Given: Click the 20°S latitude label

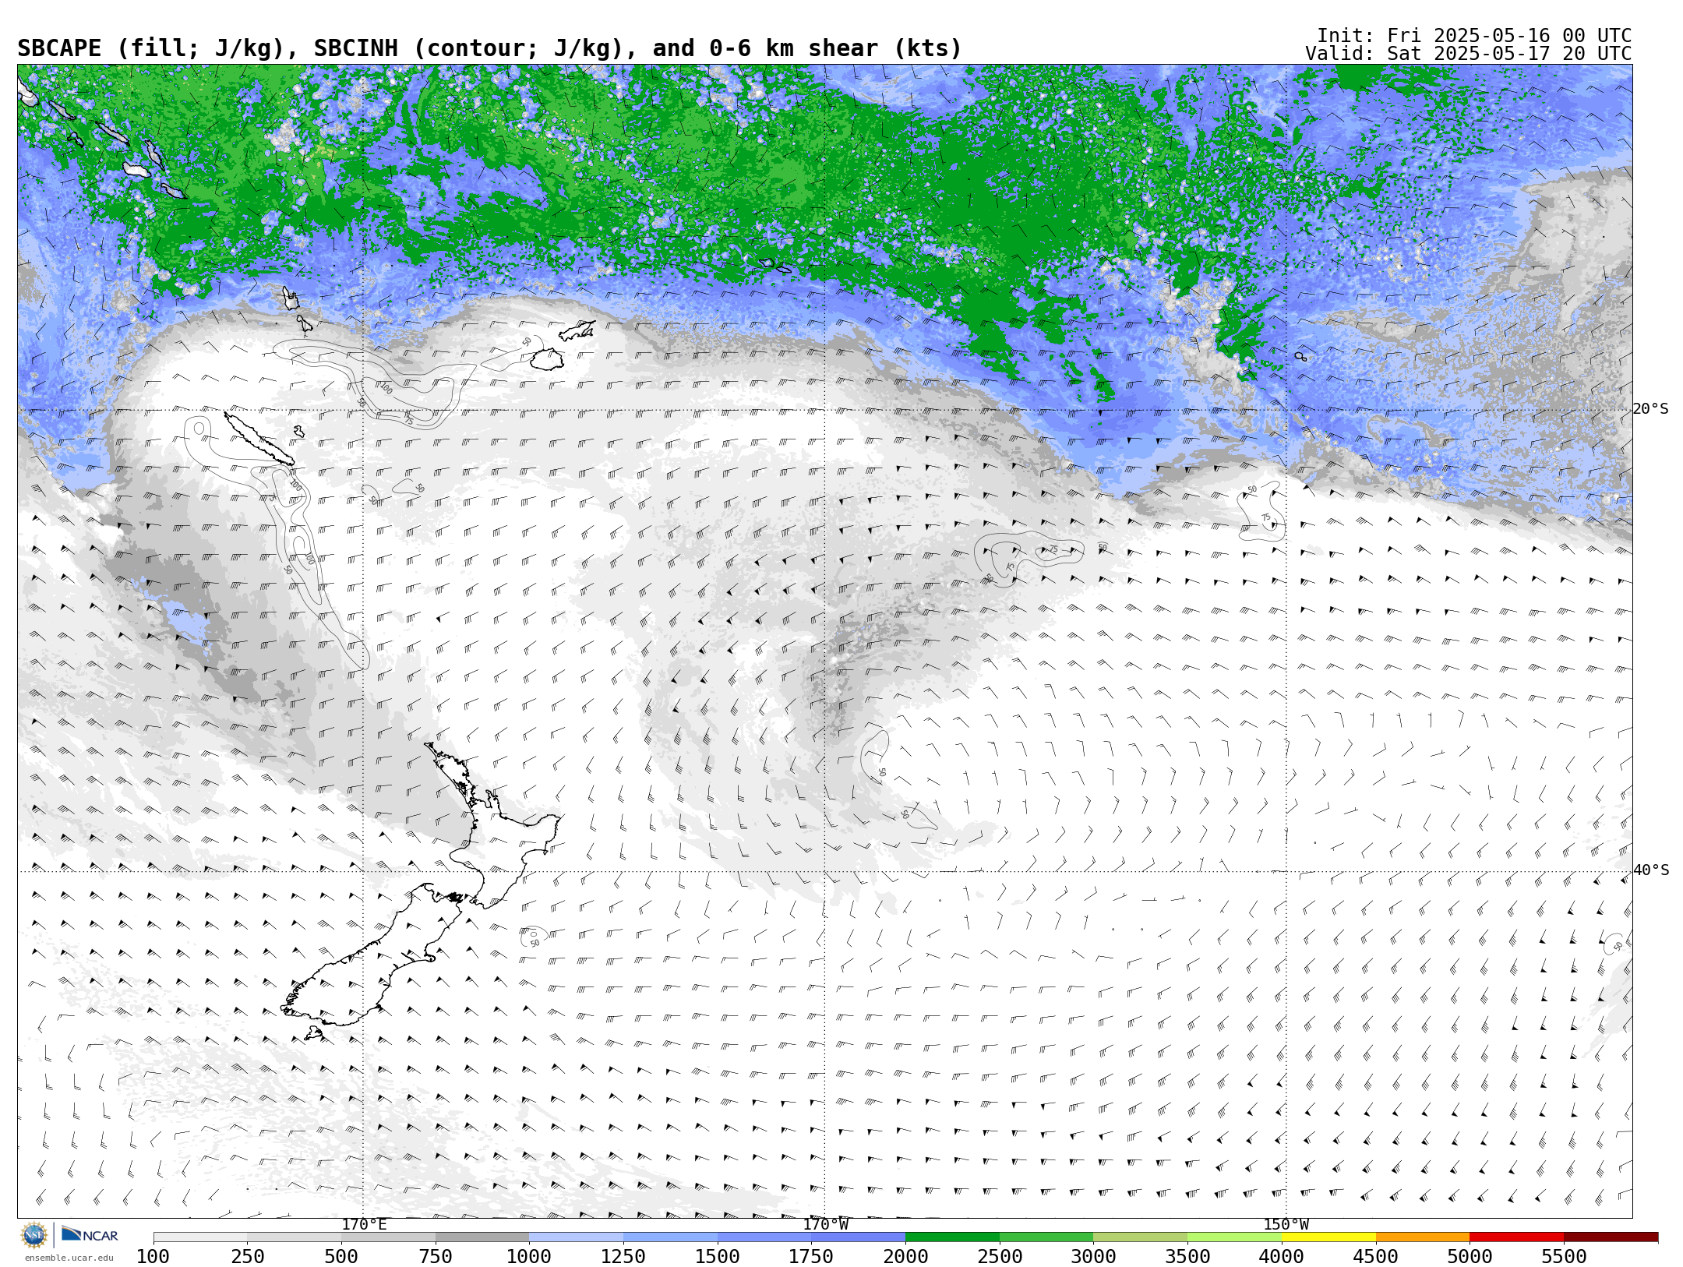Looking at the screenshot, I should 1650,409.
